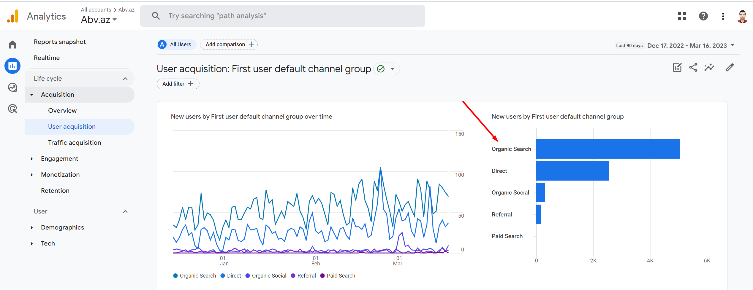
Task: Select the Reports icon in left rail
Action: click(12, 66)
